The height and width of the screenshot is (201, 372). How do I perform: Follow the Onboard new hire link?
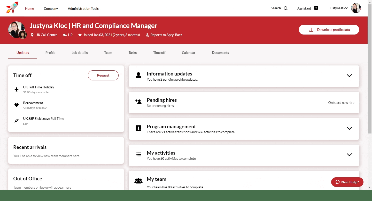[341, 103]
